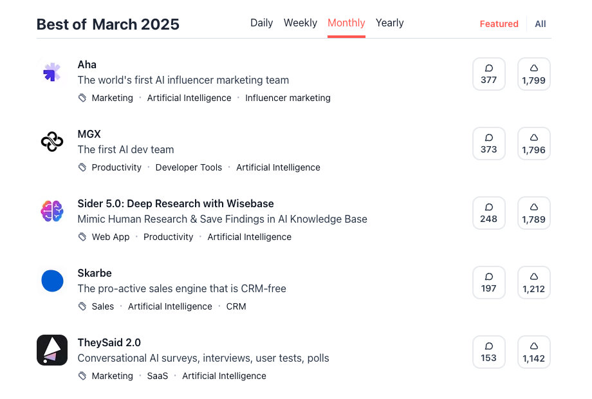Screen dimensions: 592x399
Task: Show All products filter
Action: coord(540,24)
